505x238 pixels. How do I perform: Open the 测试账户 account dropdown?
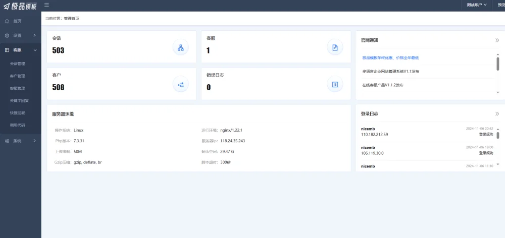pyautogui.click(x=477, y=5)
